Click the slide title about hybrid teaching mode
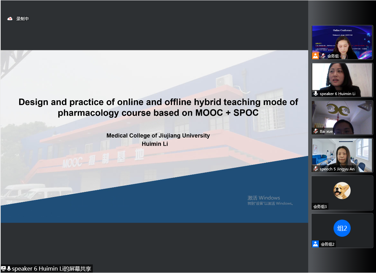 (x=158, y=107)
